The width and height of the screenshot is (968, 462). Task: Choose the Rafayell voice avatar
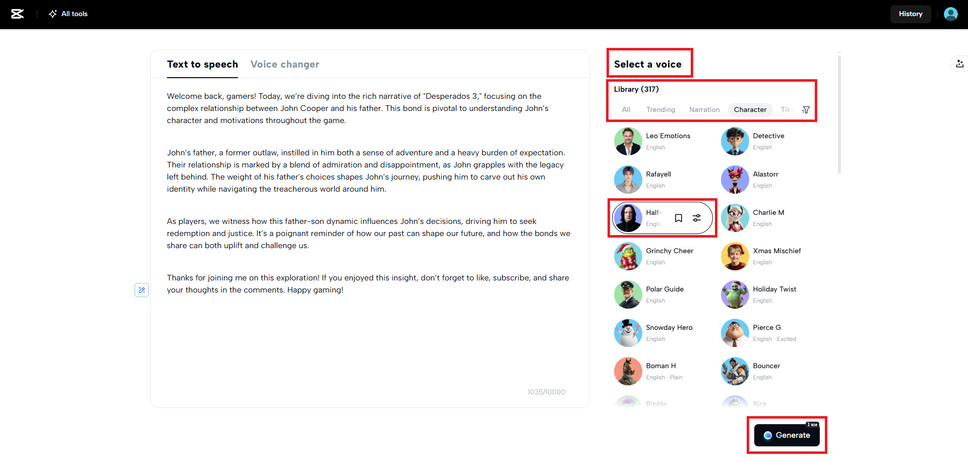[628, 180]
